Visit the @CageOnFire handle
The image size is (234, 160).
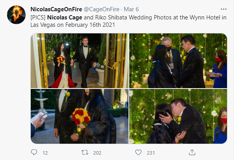(x=102, y=9)
